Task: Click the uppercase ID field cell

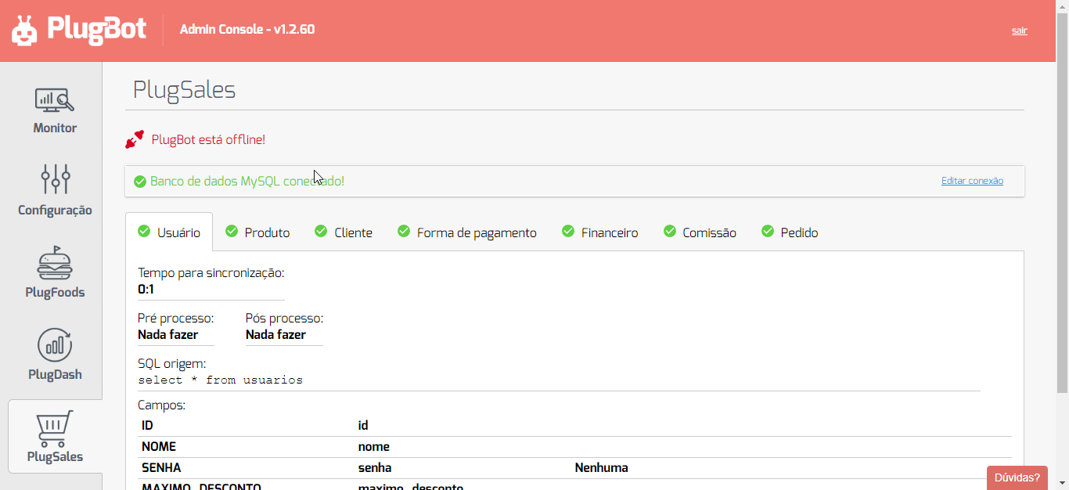Action: [x=149, y=426]
